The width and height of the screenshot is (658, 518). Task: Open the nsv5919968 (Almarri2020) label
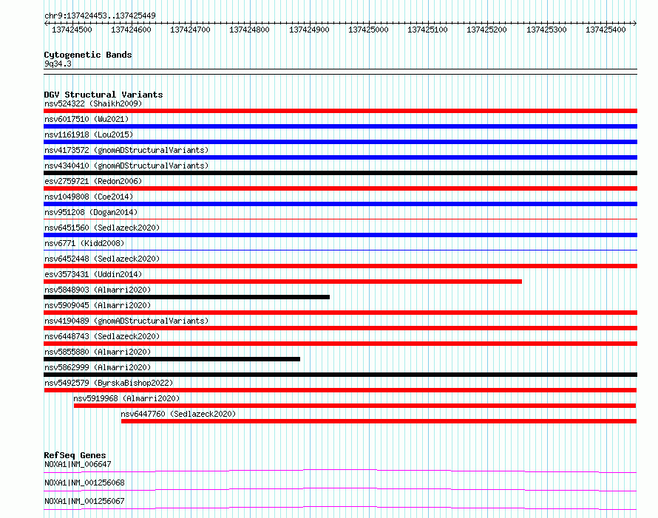(x=126, y=398)
